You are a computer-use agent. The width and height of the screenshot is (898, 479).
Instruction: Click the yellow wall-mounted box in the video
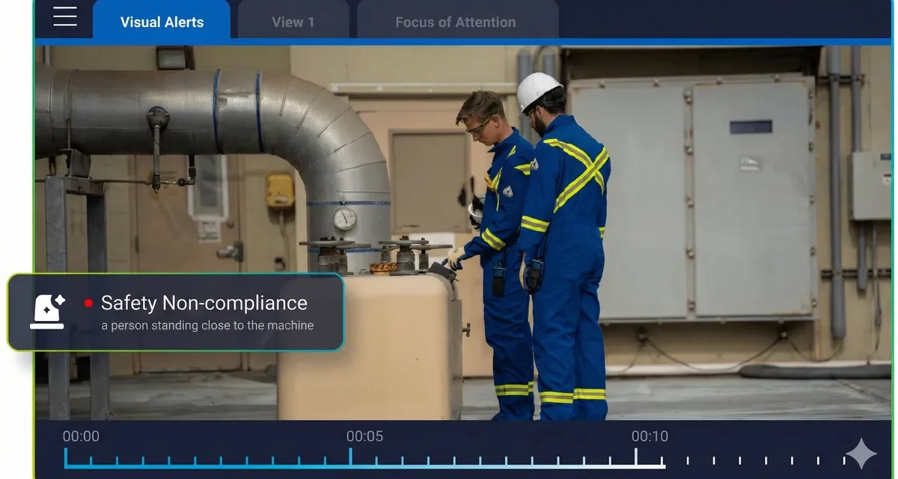(281, 190)
